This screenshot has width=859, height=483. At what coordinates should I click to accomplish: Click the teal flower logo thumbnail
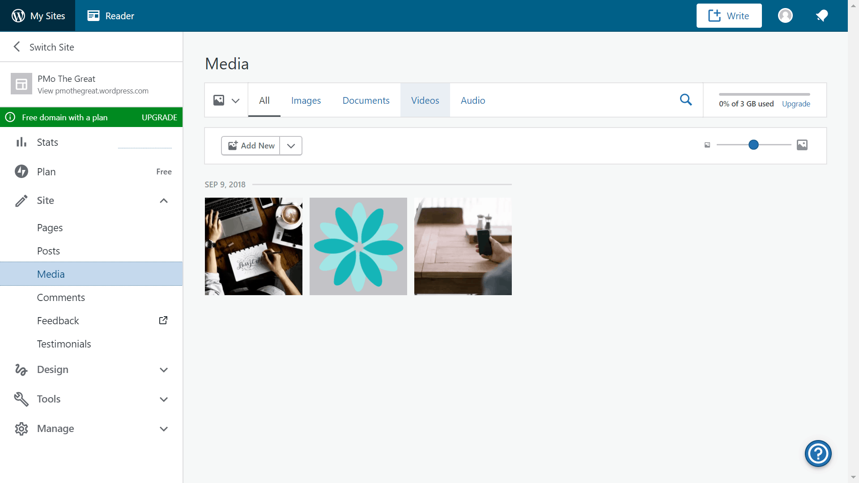358,246
